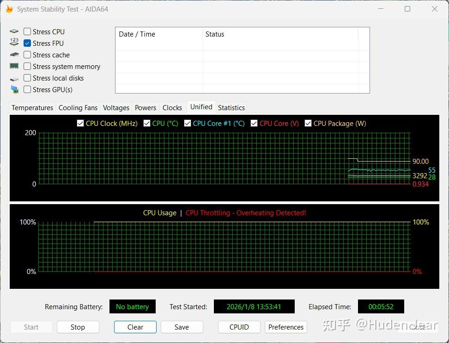Open the Cooling Fans tab
Screen dimensions: 449x343
[x=78, y=108]
